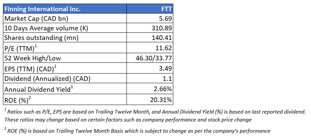This screenshot has height=137, width=311.
Task: Select the 5.69 market cap value
Action: [165, 19]
